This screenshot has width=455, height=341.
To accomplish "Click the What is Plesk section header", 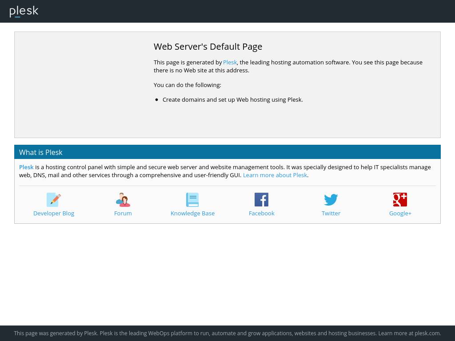I will tap(41, 152).
